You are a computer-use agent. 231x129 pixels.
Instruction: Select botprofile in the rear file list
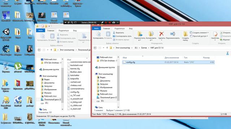(x=73, y=78)
